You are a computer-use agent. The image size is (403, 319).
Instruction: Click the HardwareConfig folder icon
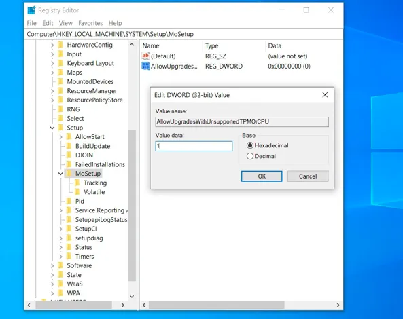tap(60, 45)
